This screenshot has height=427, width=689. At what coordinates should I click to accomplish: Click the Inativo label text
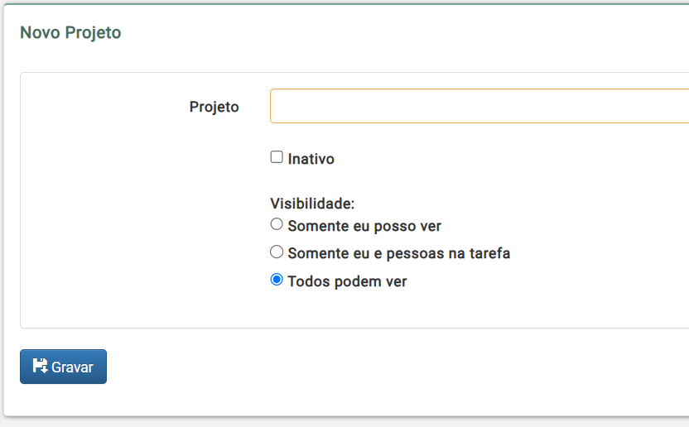click(x=311, y=159)
